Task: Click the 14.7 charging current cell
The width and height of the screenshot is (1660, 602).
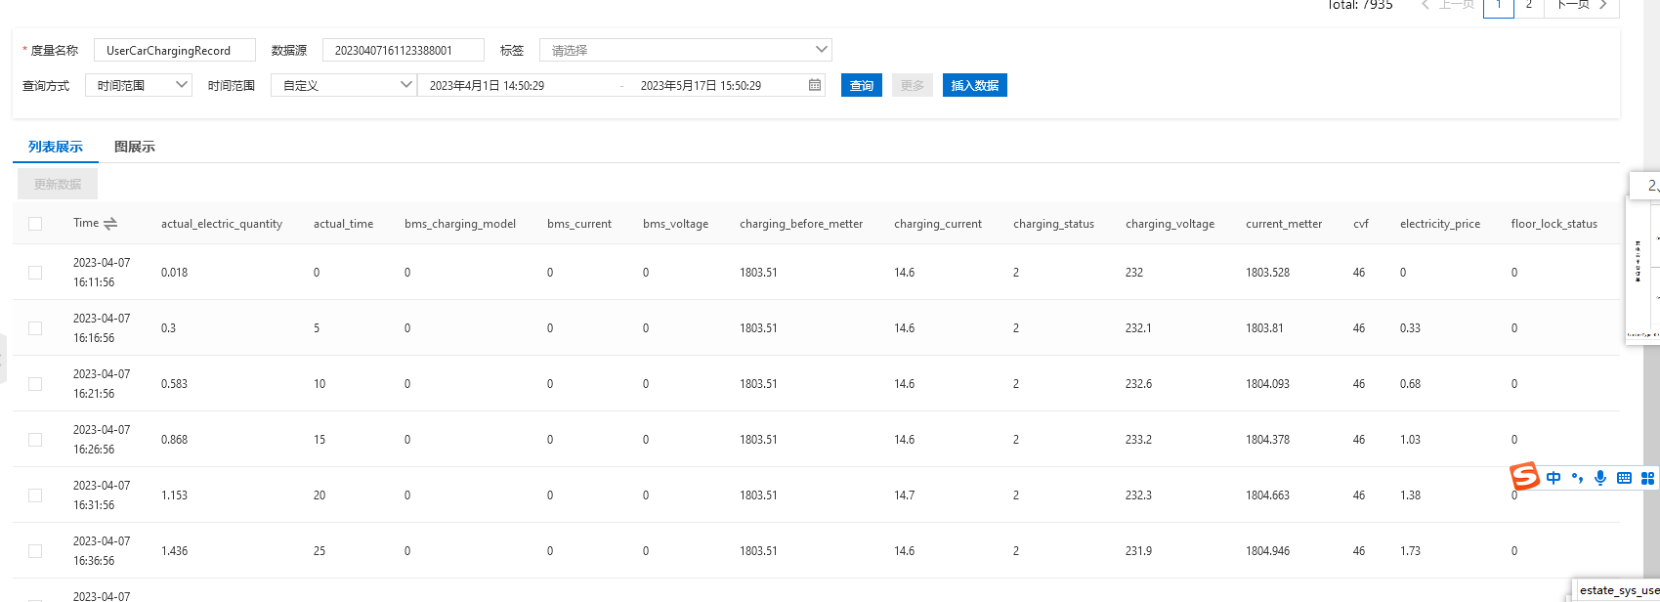Action: (904, 495)
